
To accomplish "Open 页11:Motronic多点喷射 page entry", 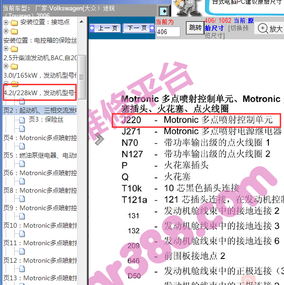I will [x=40, y=243].
